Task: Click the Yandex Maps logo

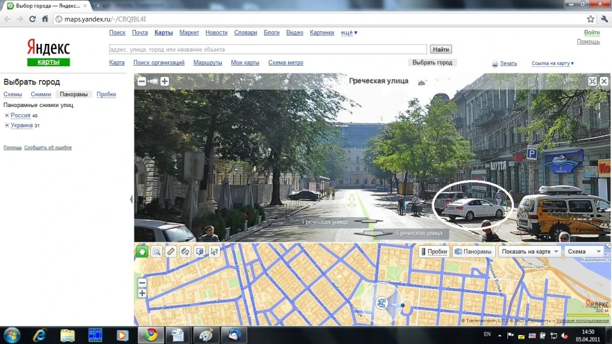Action: coord(48,52)
